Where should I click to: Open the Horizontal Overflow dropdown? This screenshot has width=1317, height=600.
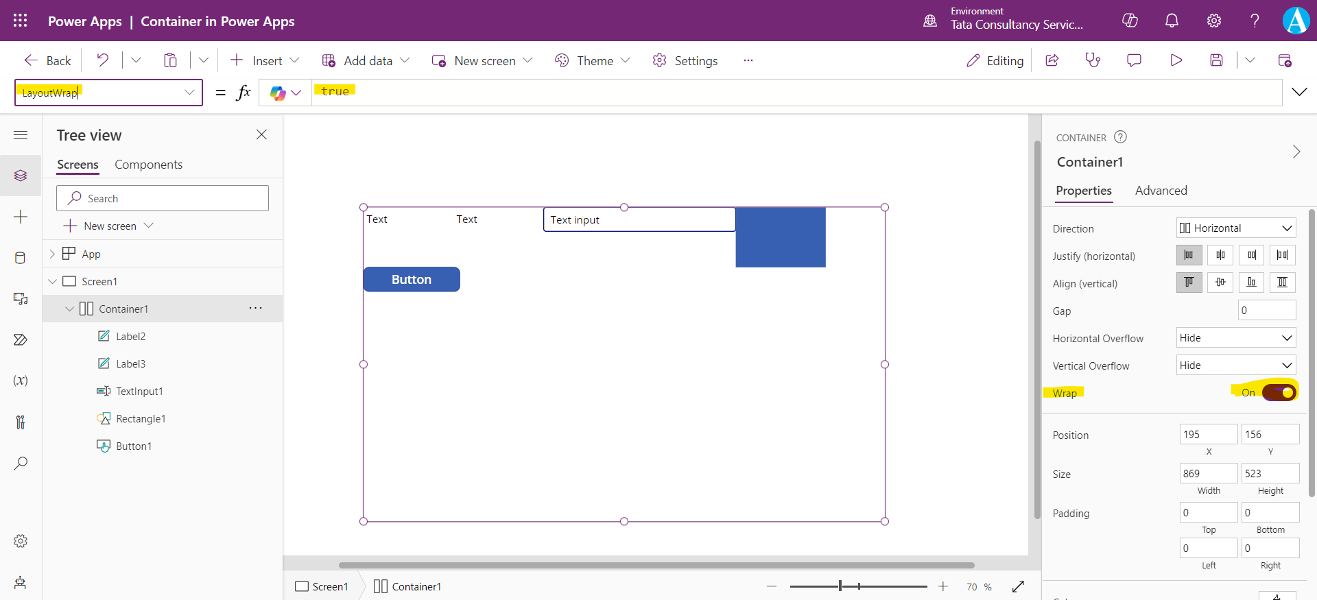(1235, 338)
